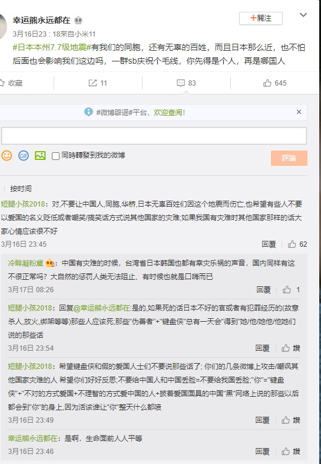
Task: Open the emoji picker smiley icon
Action: (6, 155)
